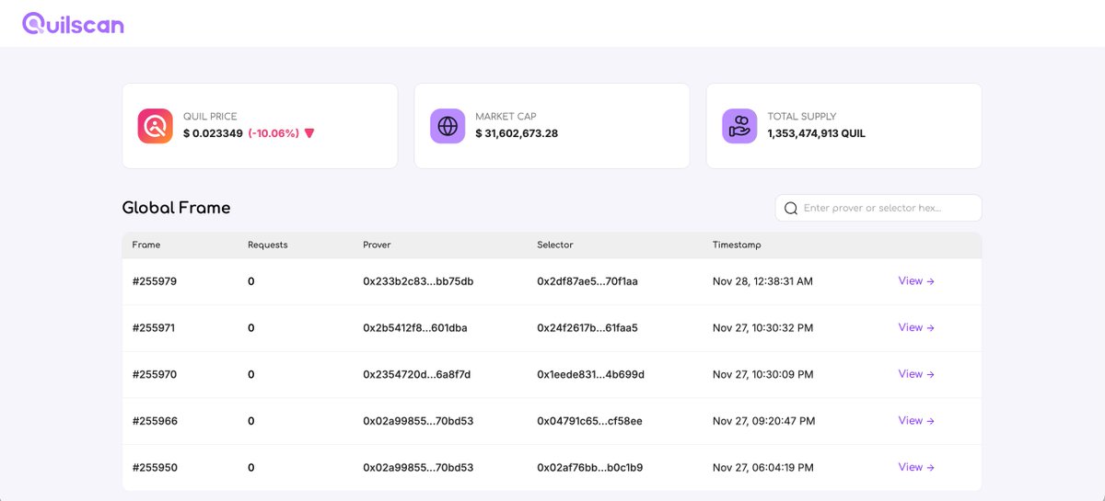The height and width of the screenshot is (501, 1105).
Task: Select frame number #255950
Action: (155, 468)
